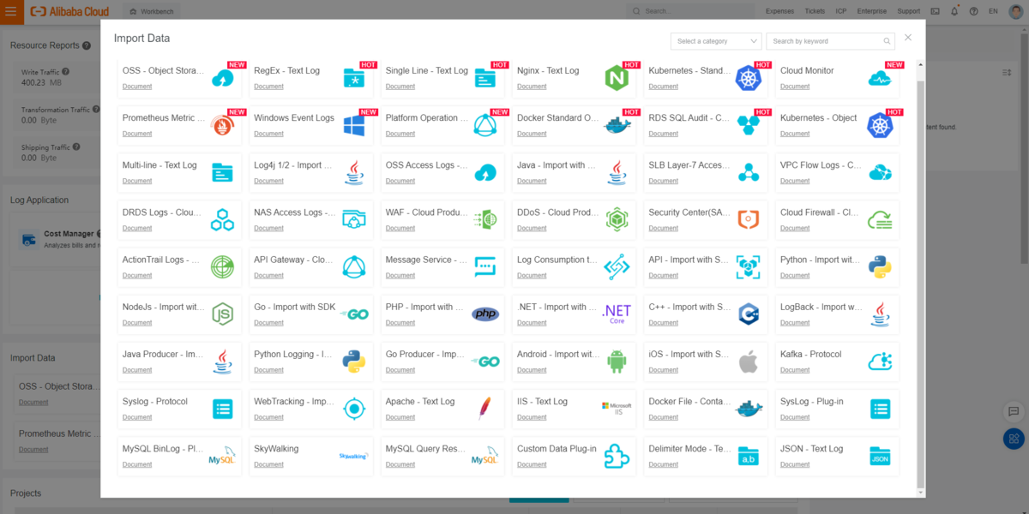This screenshot has height=514, width=1029.
Task: Select the Kubernetes Standard Output icon
Action: (749, 78)
